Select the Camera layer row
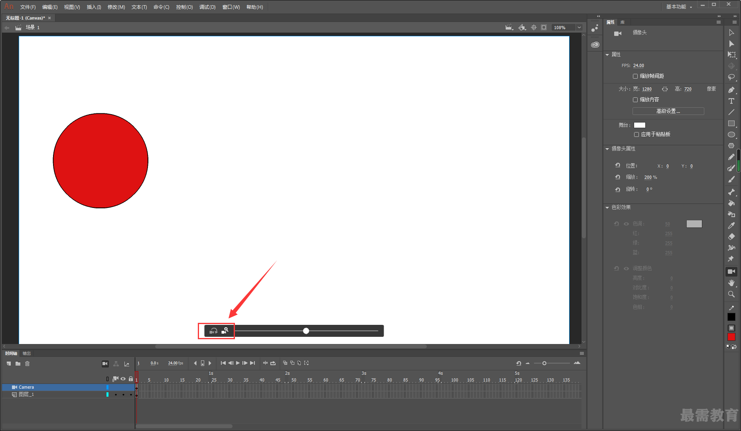741x431 pixels. (68, 387)
